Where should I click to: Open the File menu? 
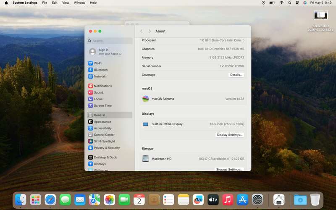[x=45, y=3]
